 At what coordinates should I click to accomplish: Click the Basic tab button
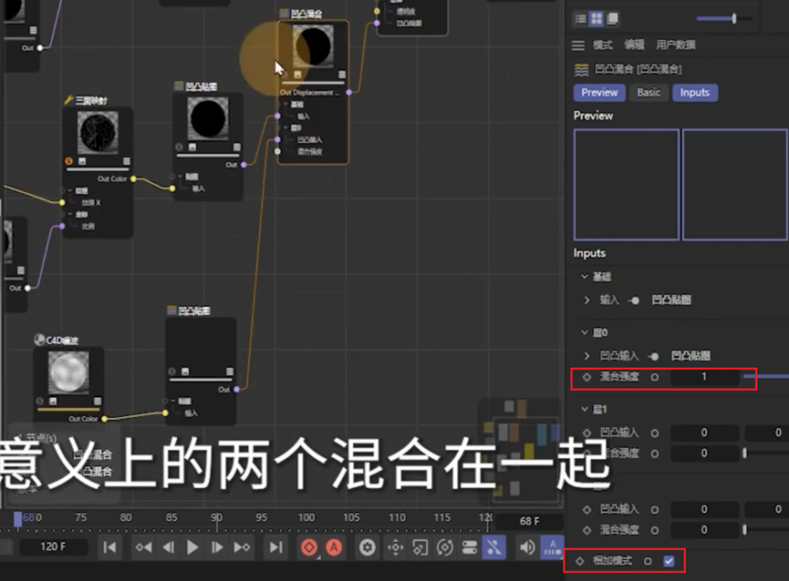(649, 93)
